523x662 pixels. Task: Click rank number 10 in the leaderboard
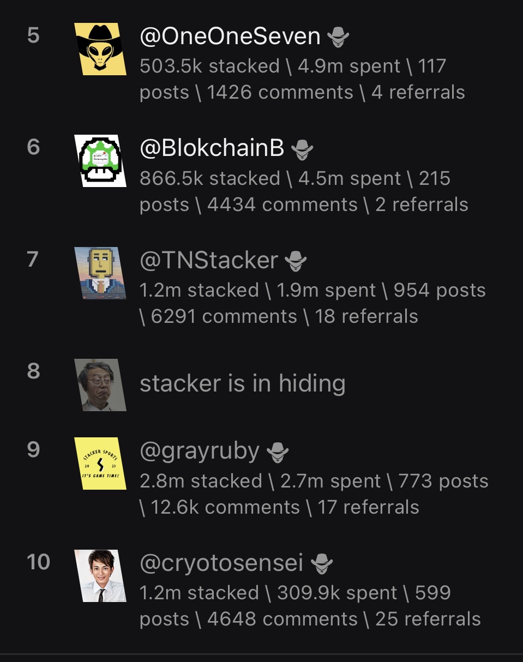[x=38, y=562]
